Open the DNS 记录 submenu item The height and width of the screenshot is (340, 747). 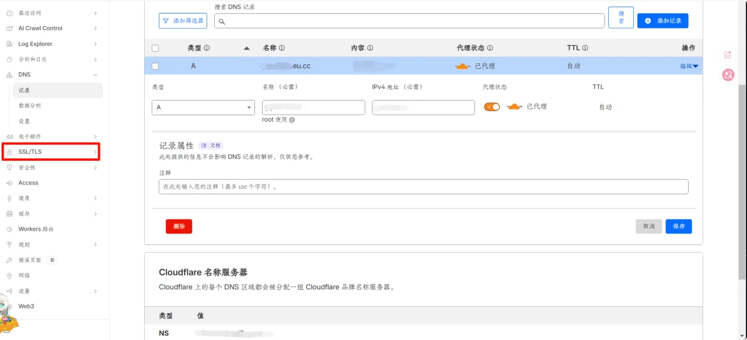pyautogui.click(x=58, y=90)
